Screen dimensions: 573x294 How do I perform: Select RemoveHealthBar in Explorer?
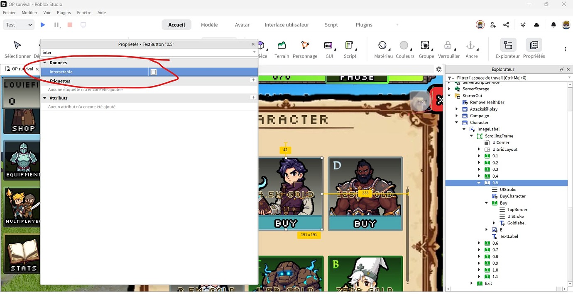(487, 102)
